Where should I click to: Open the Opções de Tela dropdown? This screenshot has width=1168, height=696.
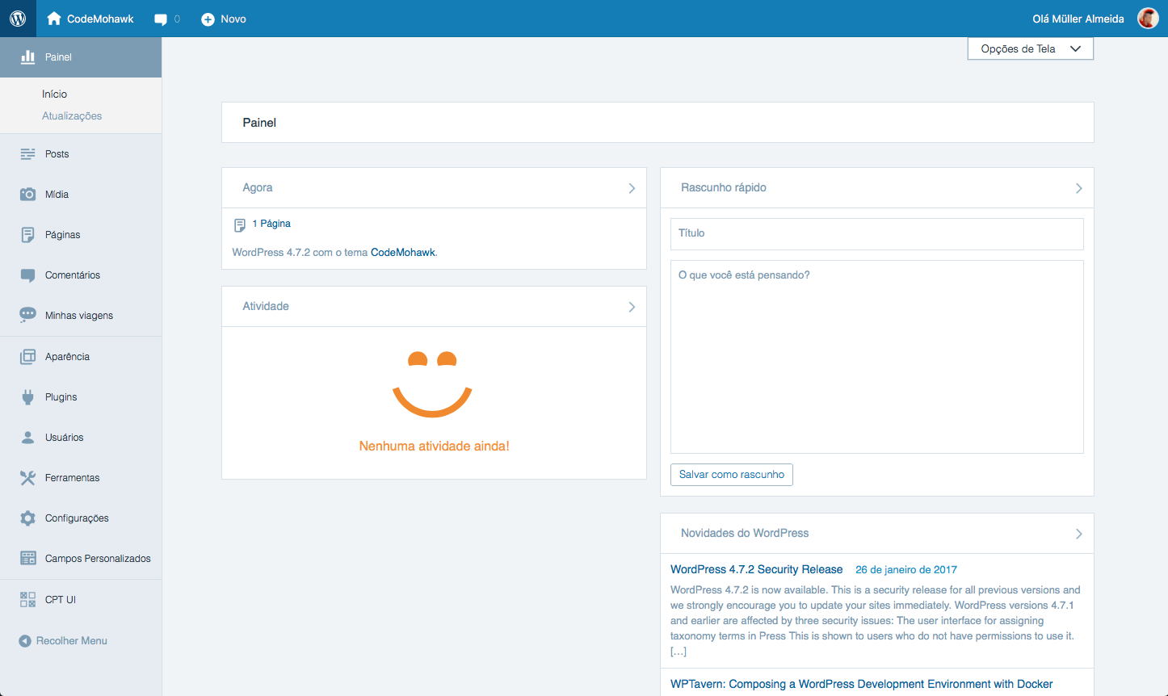coord(1030,48)
